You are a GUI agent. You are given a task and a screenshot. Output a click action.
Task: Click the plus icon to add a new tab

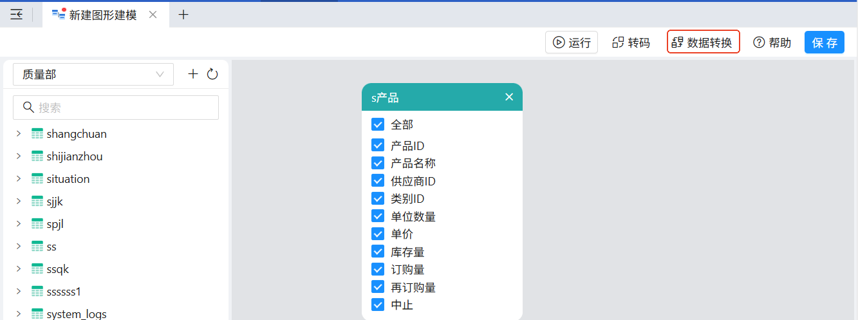(183, 14)
